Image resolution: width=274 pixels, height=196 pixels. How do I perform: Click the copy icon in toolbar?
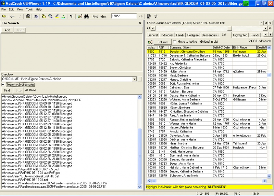click(x=36, y=16)
